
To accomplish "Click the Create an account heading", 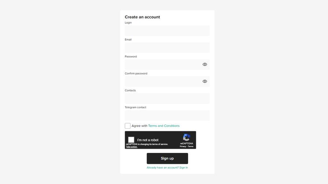I will click(x=142, y=17).
